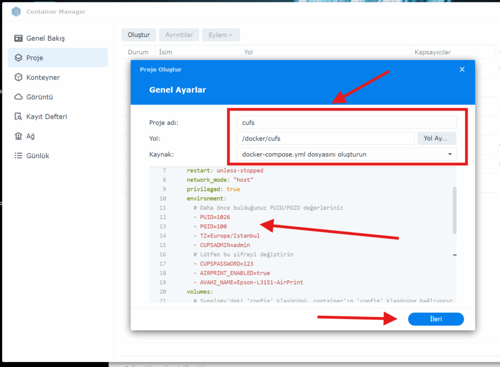500x367 pixels.
Task: Click into the Proje adı field
Action: click(x=346, y=123)
